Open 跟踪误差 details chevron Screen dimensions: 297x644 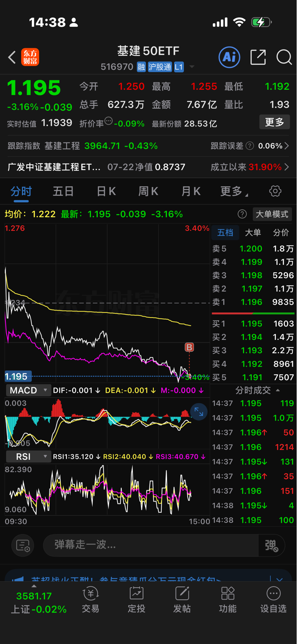[x=287, y=146]
